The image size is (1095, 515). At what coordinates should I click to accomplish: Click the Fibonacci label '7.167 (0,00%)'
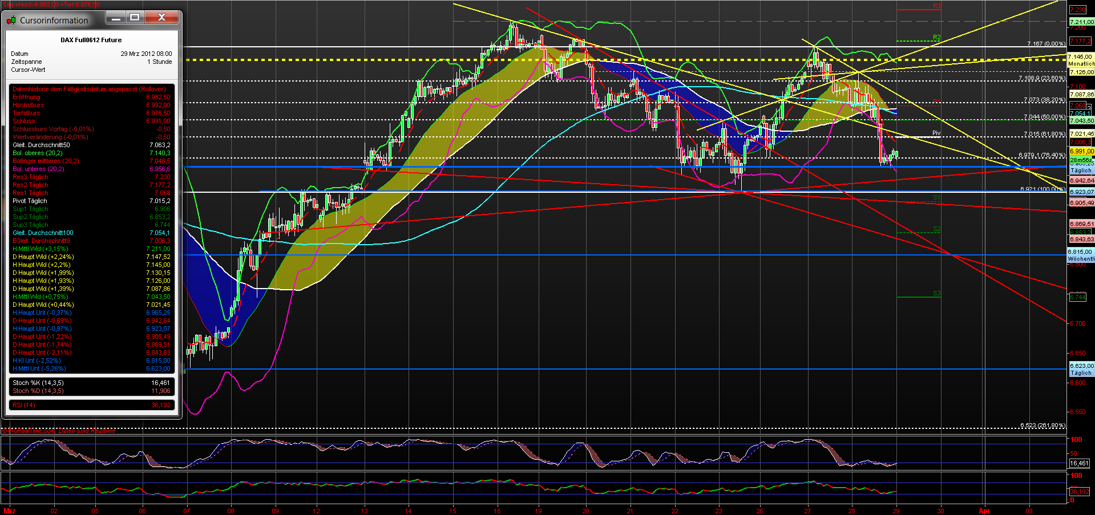click(1046, 43)
